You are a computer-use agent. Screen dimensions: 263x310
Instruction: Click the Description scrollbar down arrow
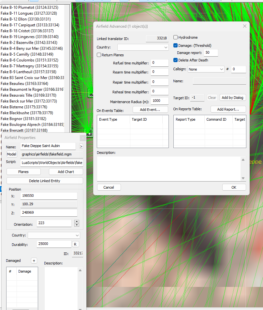tap(243, 178)
